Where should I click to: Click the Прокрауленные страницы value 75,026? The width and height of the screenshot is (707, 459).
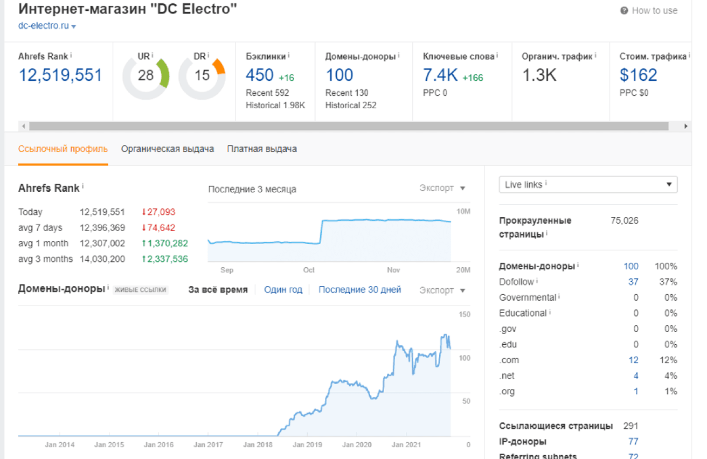click(624, 220)
